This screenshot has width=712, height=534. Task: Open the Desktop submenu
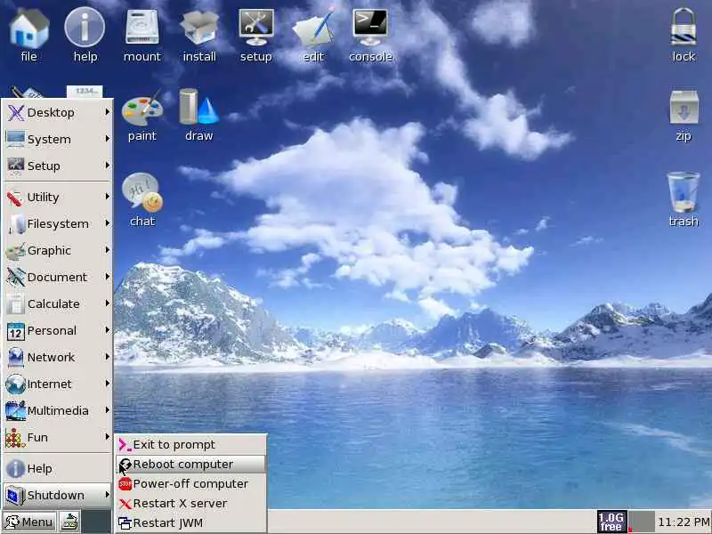pyautogui.click(x=58, y=112)
